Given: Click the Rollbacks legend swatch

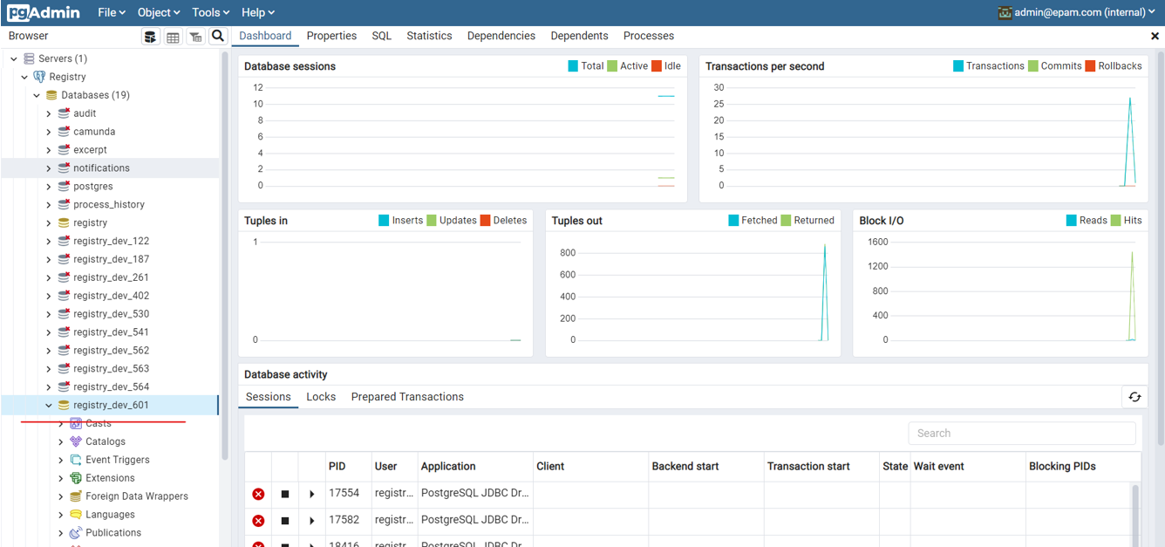Looking at the screenshot, I should pos(1090,66).
